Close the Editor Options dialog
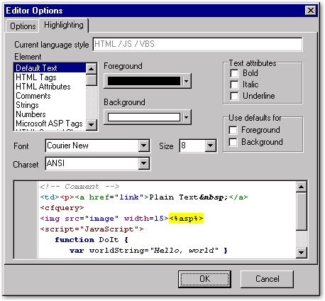 [x=311, y=11]
